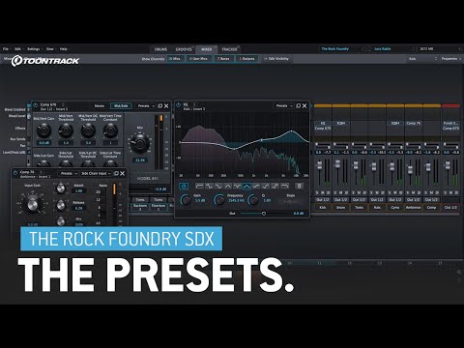Detach the EQ plugin window
Image resolution: width=464 pixels, height=348 pixels.
pos(298,105)
